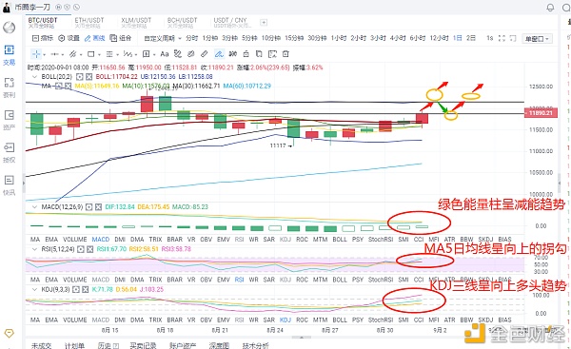Screen dimensions: 571x349
Task: Collapse the RSI(5,12,24) indicator chevron
Action: click(35, 249)
